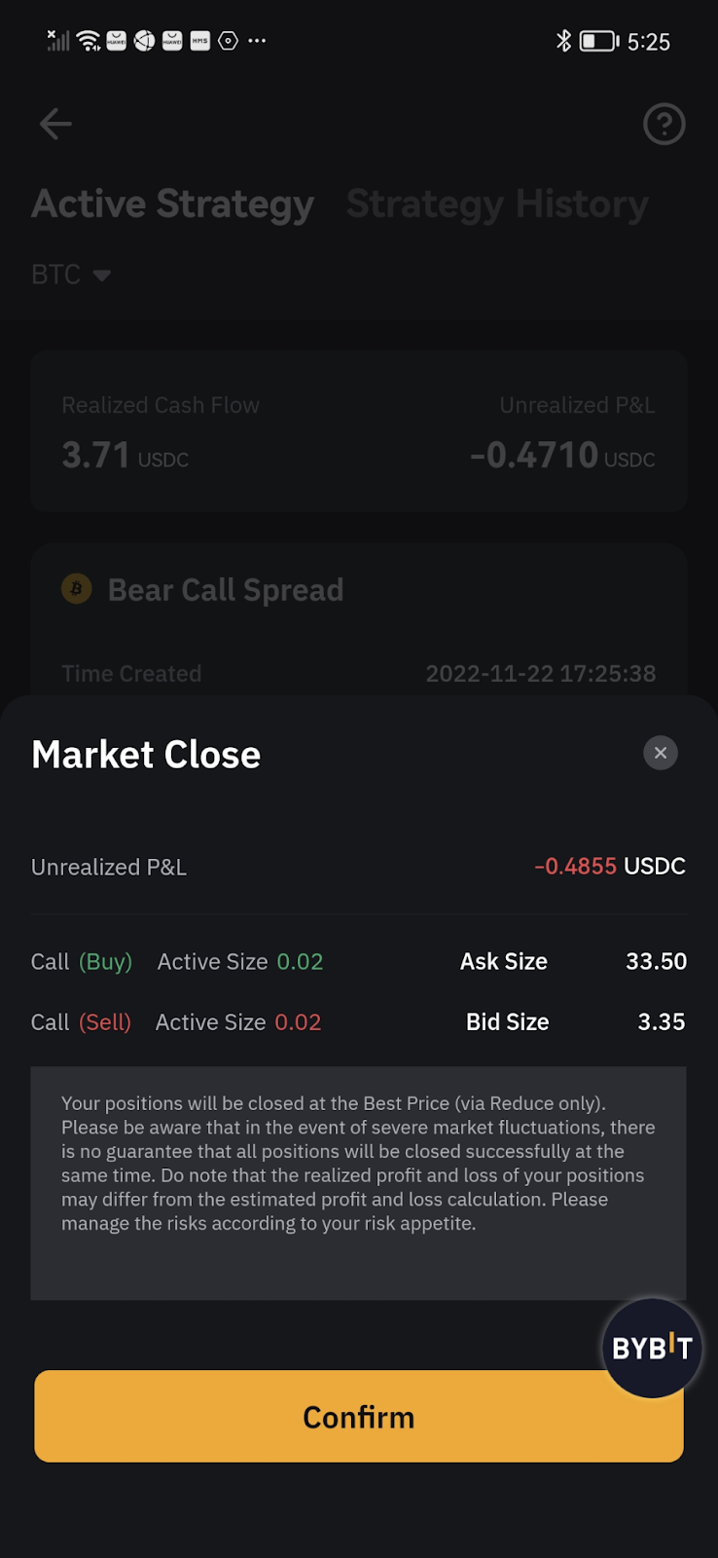718x1558 pixels.
Task: Tap the risk disclaimer text box
Action: [x=358, y=1183]
